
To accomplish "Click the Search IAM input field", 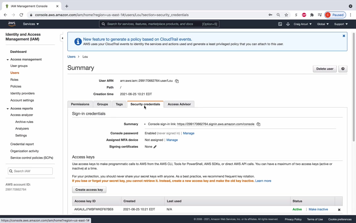I will (x=30, y=171).
